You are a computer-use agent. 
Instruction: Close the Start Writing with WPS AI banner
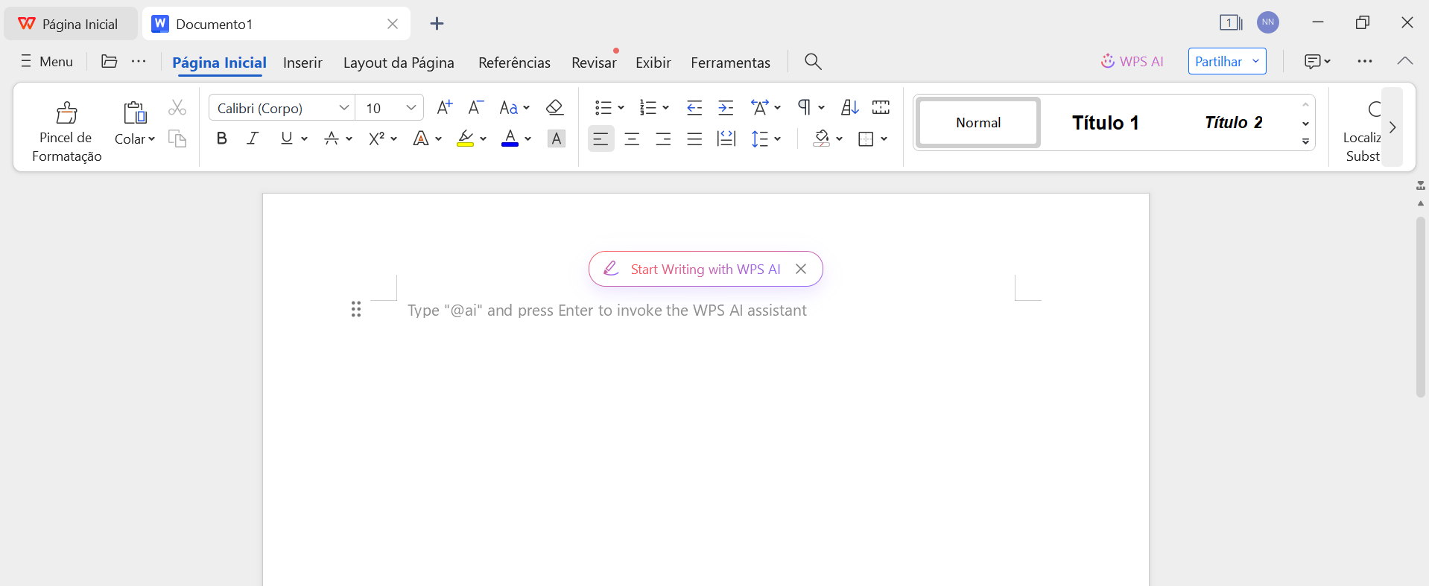(x=801, y=269)
